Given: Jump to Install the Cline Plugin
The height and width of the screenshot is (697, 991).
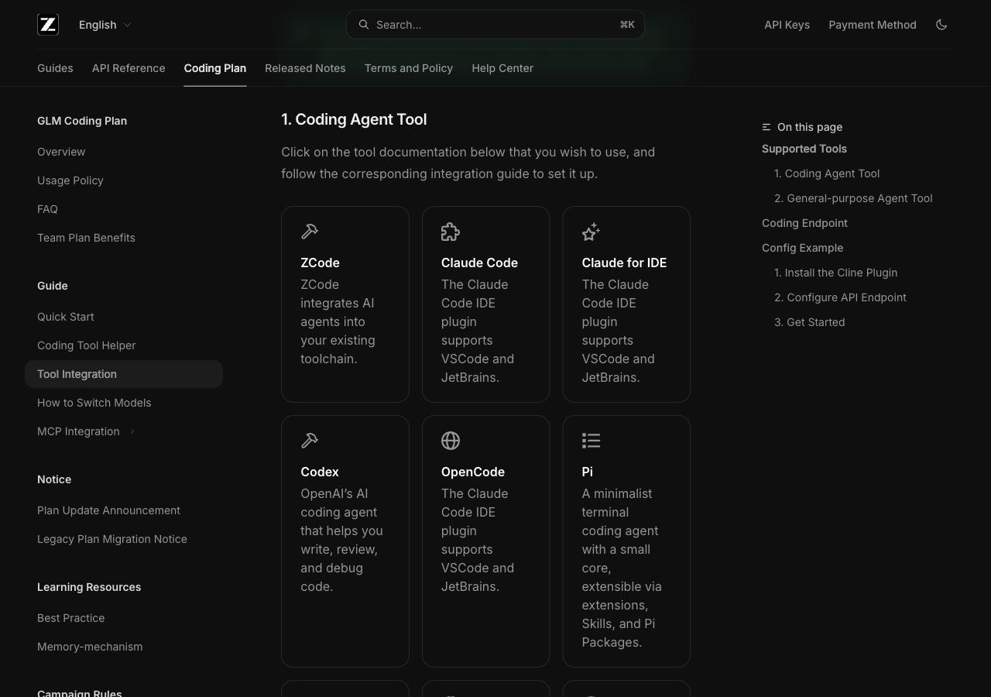Looking at the screenshot, I should click(x=836, y=273).
